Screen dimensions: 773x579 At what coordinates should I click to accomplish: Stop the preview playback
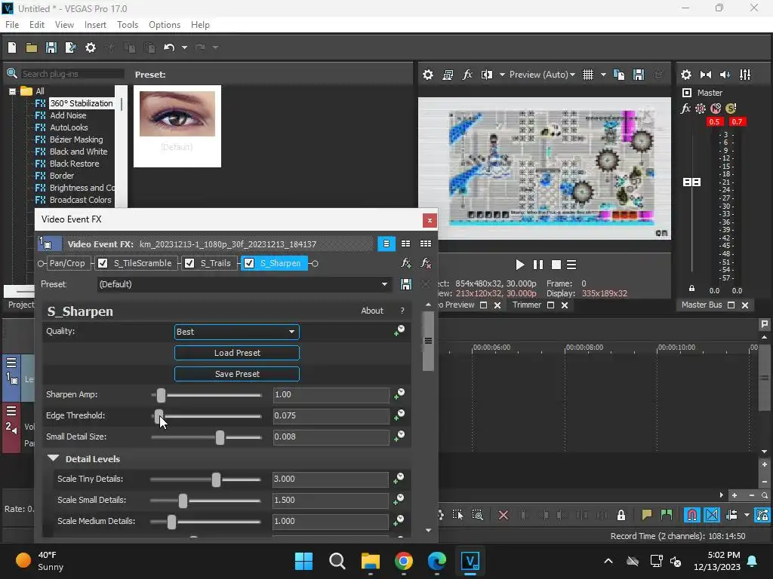pos(556,265)
